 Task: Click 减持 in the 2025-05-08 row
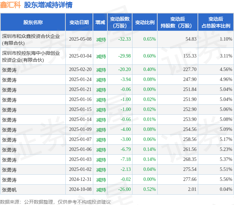point(101,40)
